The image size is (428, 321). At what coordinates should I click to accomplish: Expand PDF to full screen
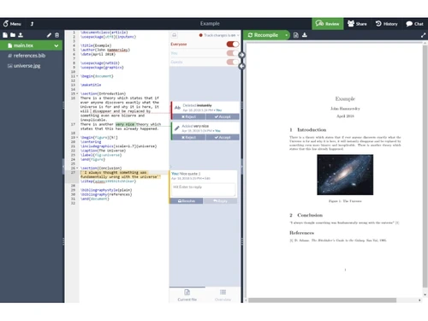(423, 35)
